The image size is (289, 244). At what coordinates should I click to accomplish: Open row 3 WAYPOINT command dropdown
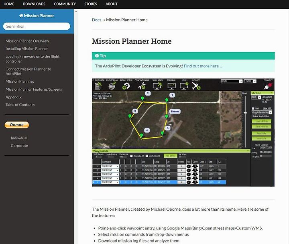point(110,174)
